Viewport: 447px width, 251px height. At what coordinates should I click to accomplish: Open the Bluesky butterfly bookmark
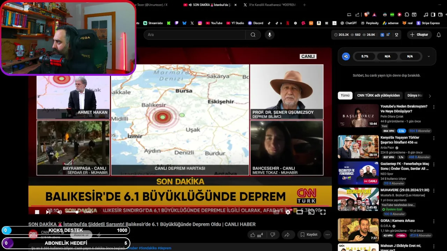pos(184,23)
